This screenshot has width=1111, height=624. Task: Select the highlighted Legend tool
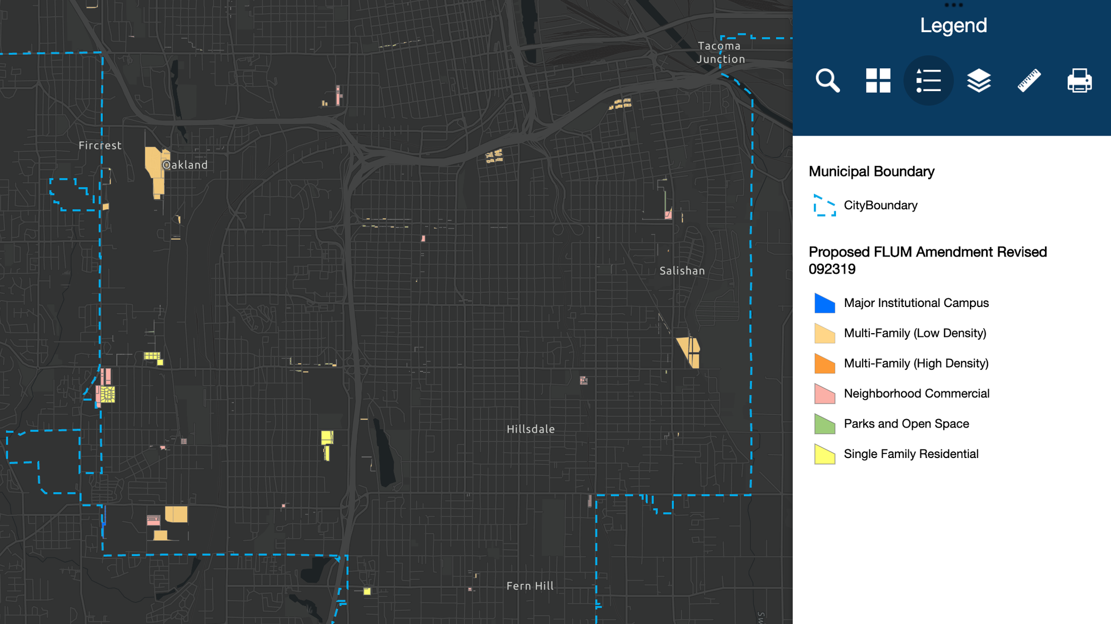928,80
